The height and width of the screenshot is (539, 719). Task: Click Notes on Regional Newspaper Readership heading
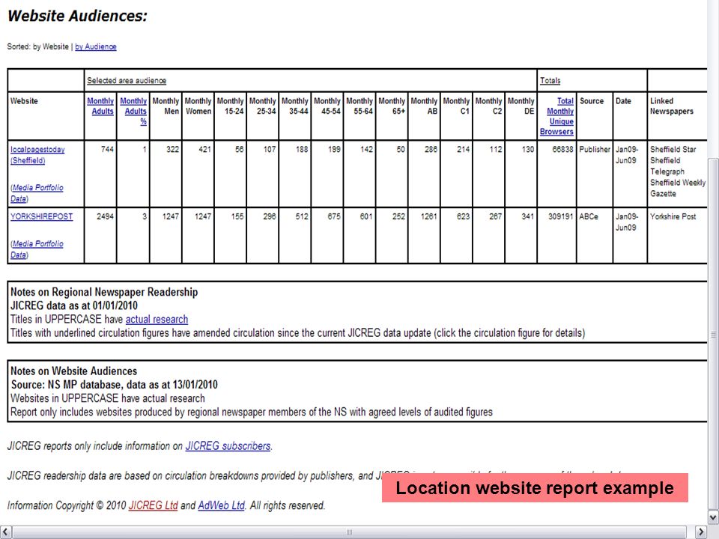104,292
